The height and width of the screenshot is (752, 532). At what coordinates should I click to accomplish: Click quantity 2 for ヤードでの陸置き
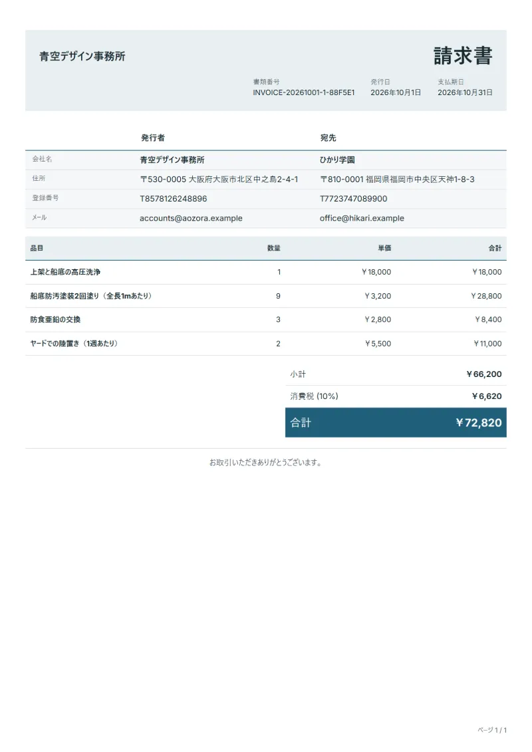(x=278, y=343)
